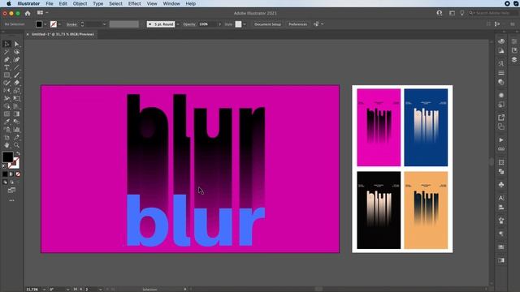This screenshot has width=520, height=292.
Task: Open the Effect menu
Action: point(134,3)
